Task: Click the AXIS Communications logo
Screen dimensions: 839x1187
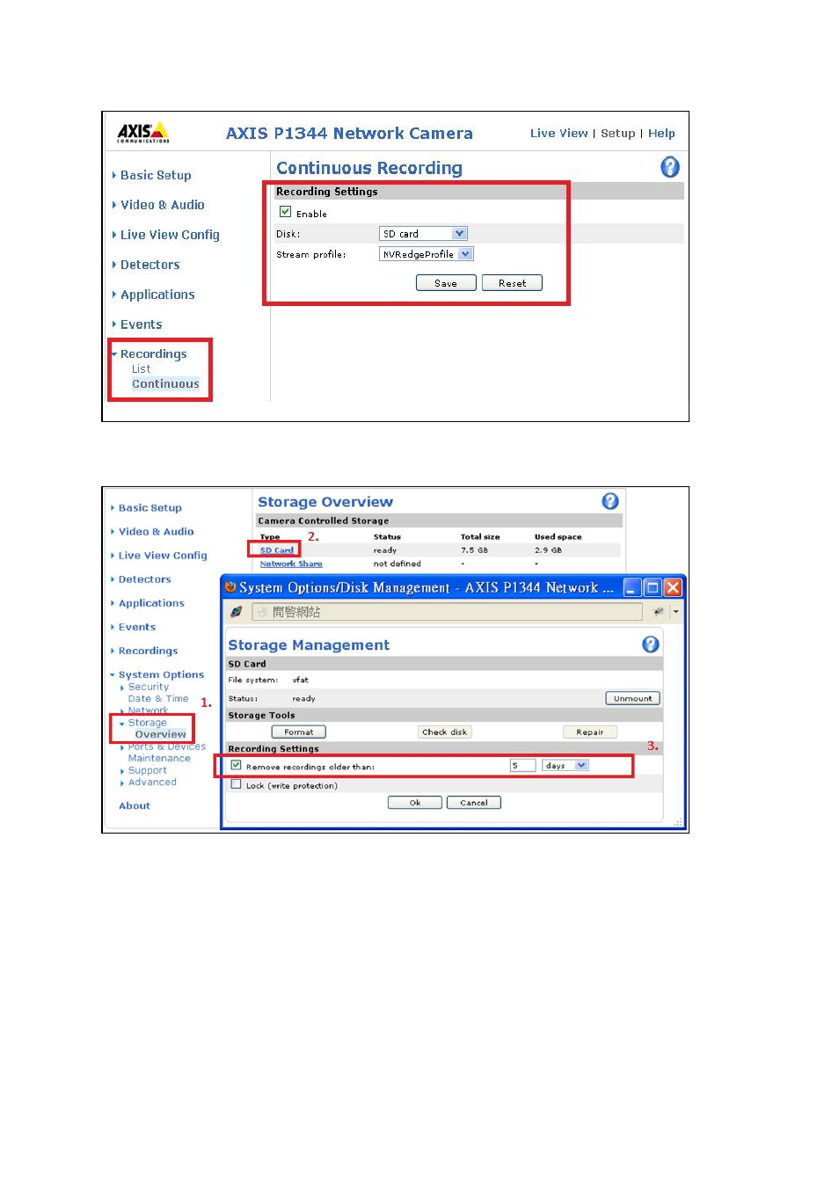Action: coord(143,133)
